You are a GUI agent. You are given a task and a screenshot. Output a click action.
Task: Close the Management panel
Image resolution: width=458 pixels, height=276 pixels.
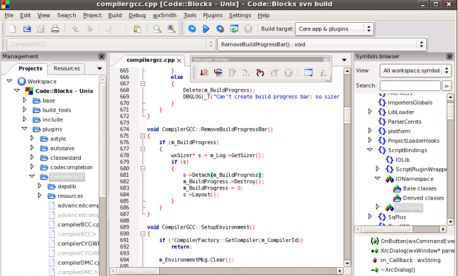(101, 56)
